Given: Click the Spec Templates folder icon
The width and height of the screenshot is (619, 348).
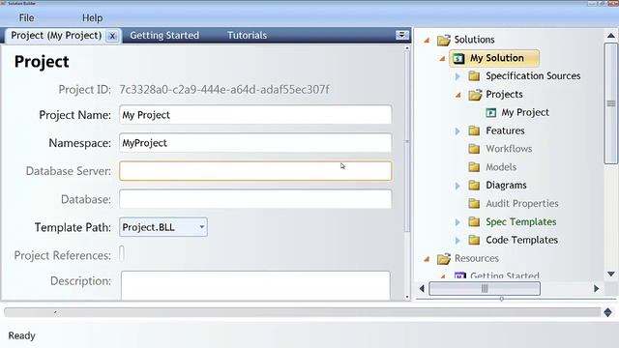Looking at the screenshot, I should [x=474, y=221].
